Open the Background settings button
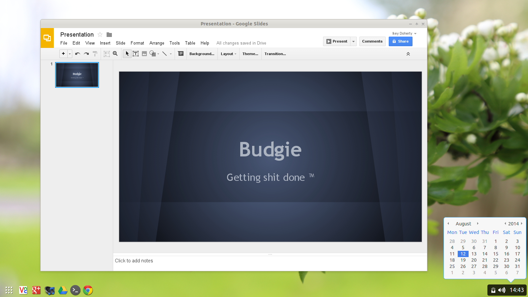This screenshot has height=297, width=528. (202, 54)
